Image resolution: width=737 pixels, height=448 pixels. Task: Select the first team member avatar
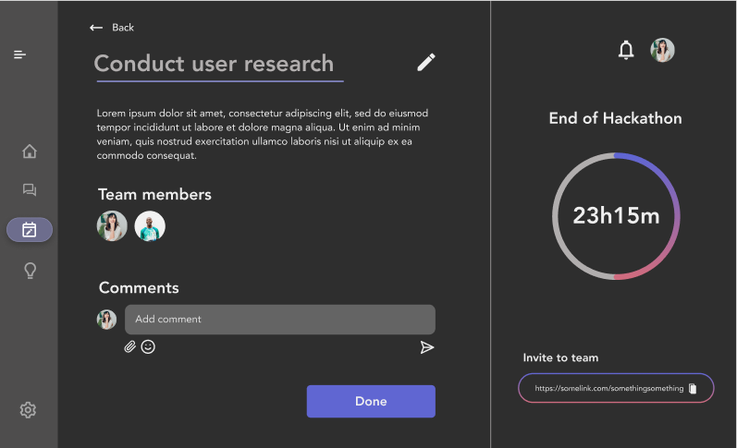[112, 226]
